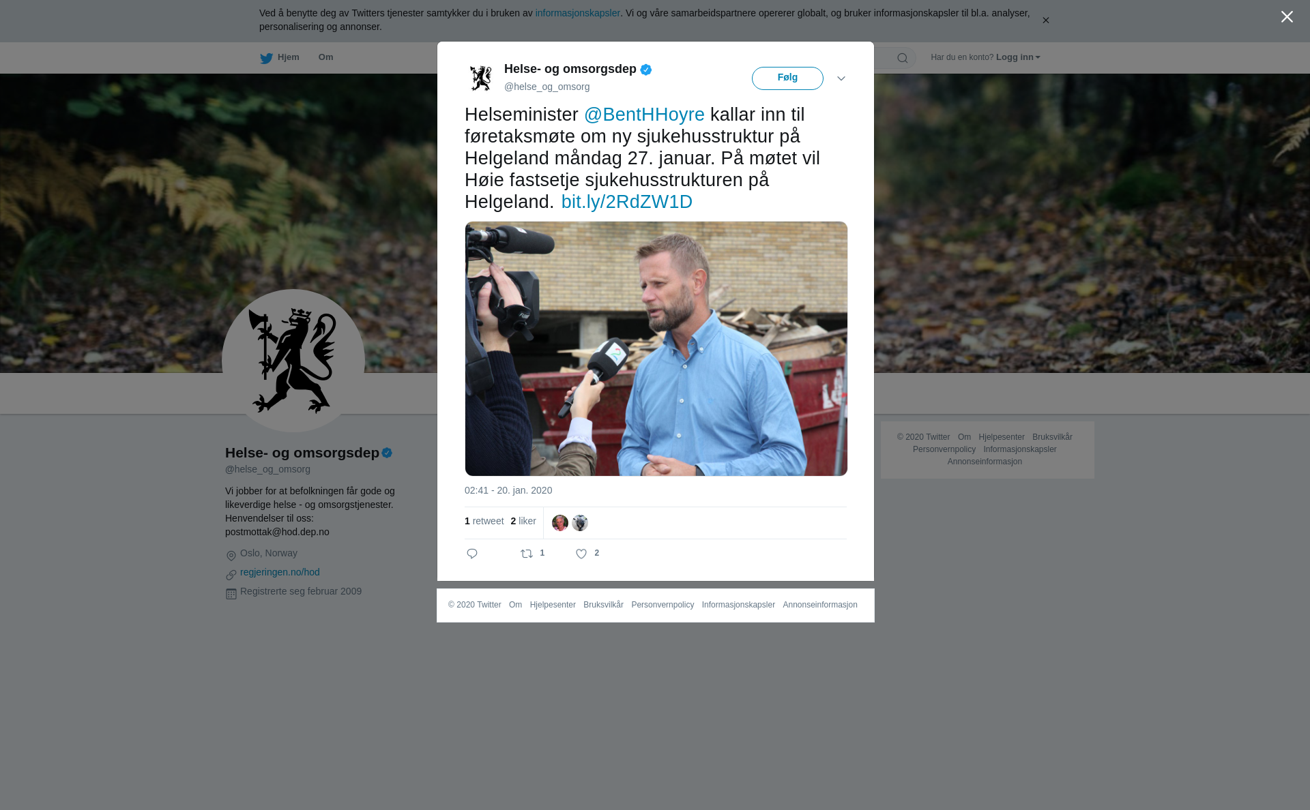Open the bit.ly/2RdZW1D link

coord(626,202)
